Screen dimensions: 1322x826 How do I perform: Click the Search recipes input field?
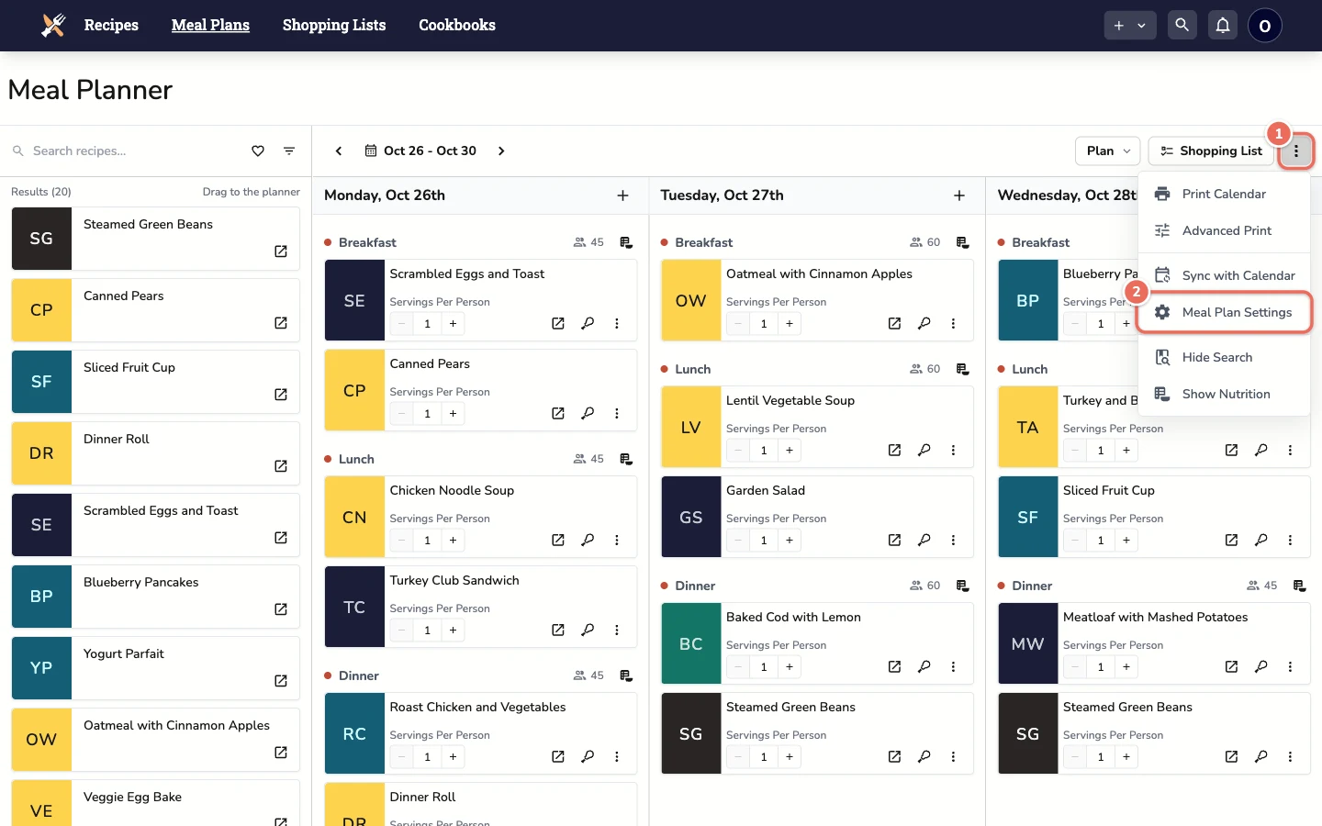click(136, 151)
